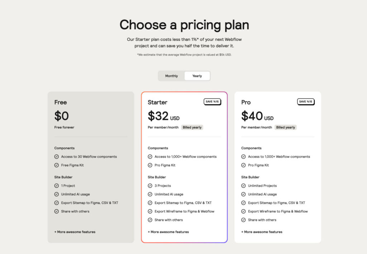The height and width of the screenshot is (254, 367).
Task: Click the checkmark beside Share with others in Free
Action: (57, 211)
